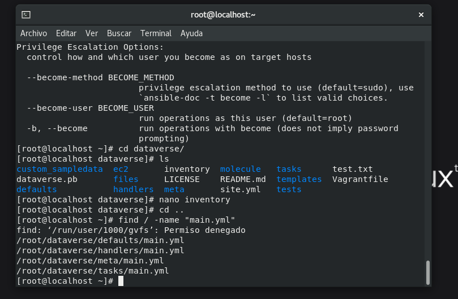Open the Terminal menu
The width and height of the screenshot is (458, 299).
pyautogui.click(x=156, y=33)
